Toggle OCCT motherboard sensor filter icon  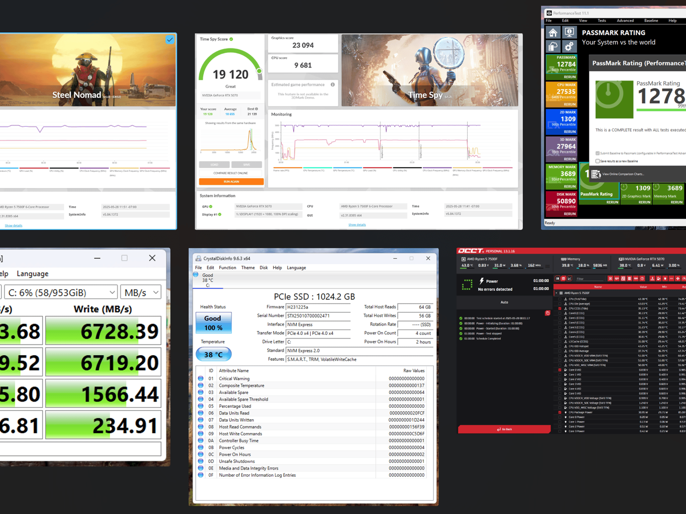(623, 278)
